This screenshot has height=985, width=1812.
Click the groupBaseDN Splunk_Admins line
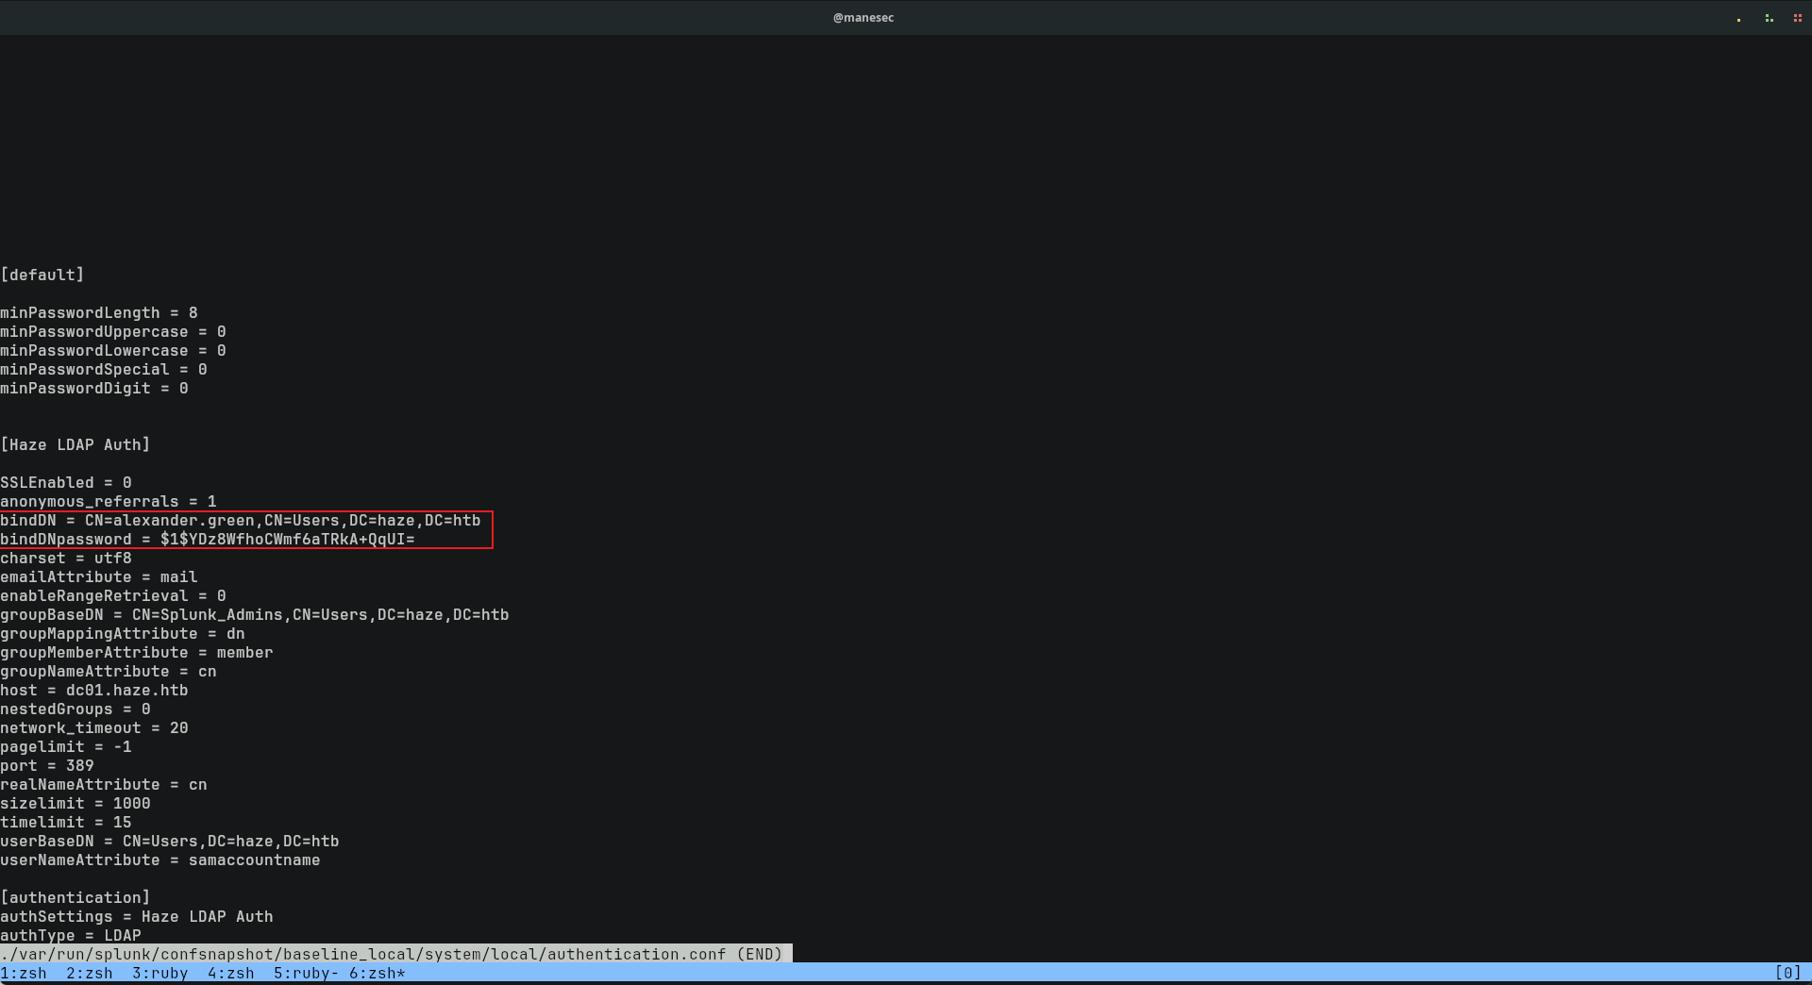[255, 615]
